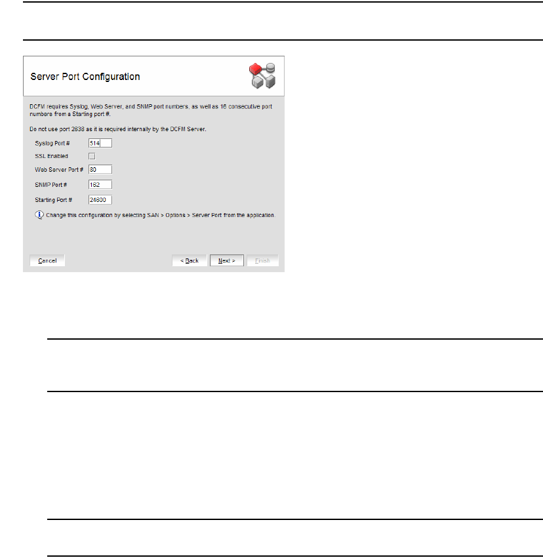Viewport: 543px width, 560px height.
Task: Click the Cancel button
Action: tap(47, 261)
